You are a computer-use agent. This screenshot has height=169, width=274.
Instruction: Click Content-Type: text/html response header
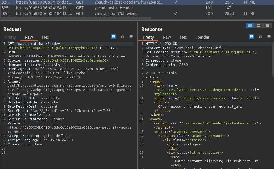[x=185, y=48]
